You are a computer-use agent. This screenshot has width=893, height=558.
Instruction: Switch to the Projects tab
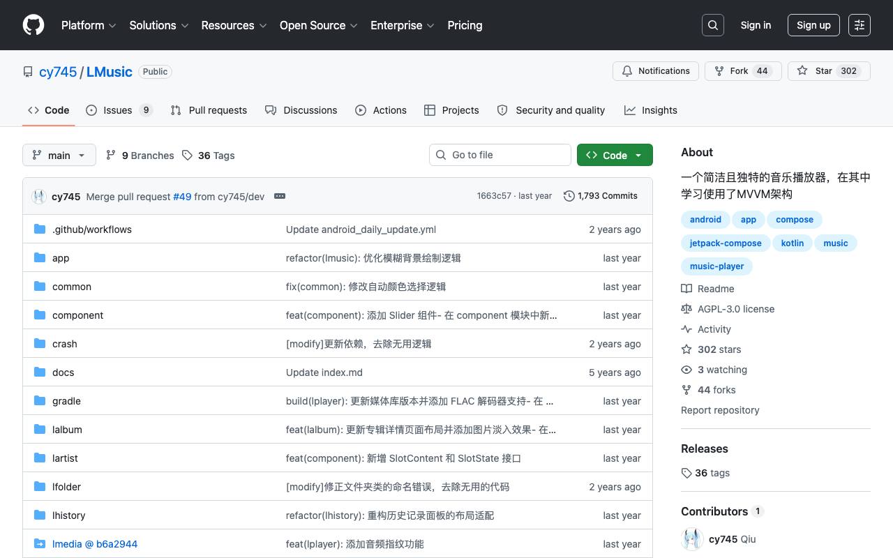tap(451, 110)
